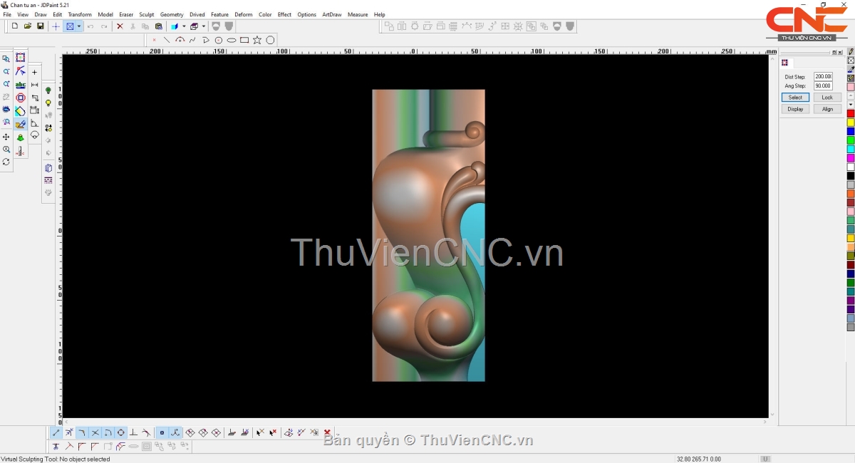The image size is (855, 463).
Task: Open a file using the folder icon
Action: [x=28, y=26]
